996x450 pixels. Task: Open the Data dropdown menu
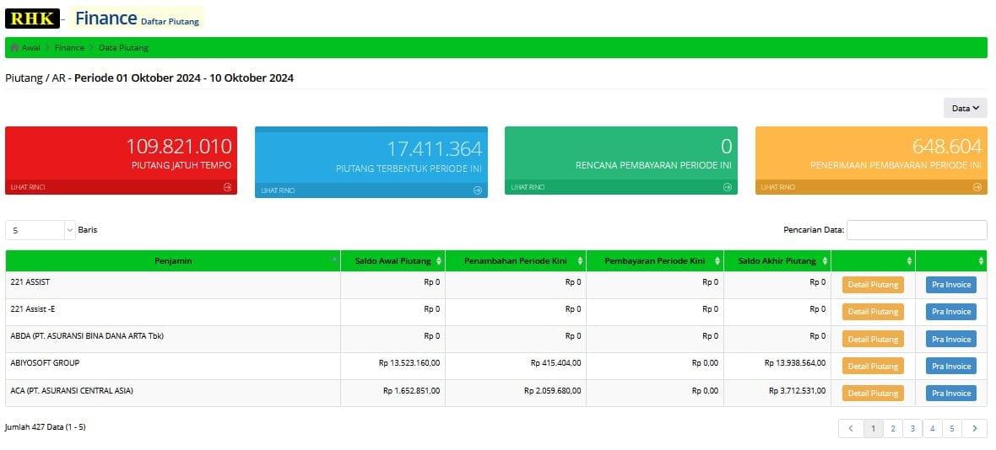[965, 108]
